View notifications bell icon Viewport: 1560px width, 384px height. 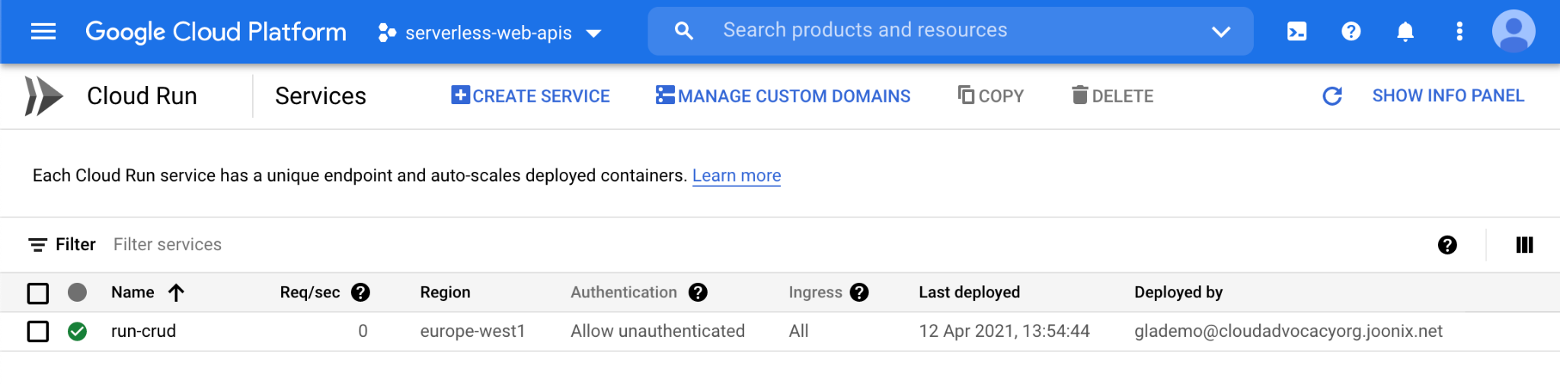pyautogui.click(x=1405, y=31)
